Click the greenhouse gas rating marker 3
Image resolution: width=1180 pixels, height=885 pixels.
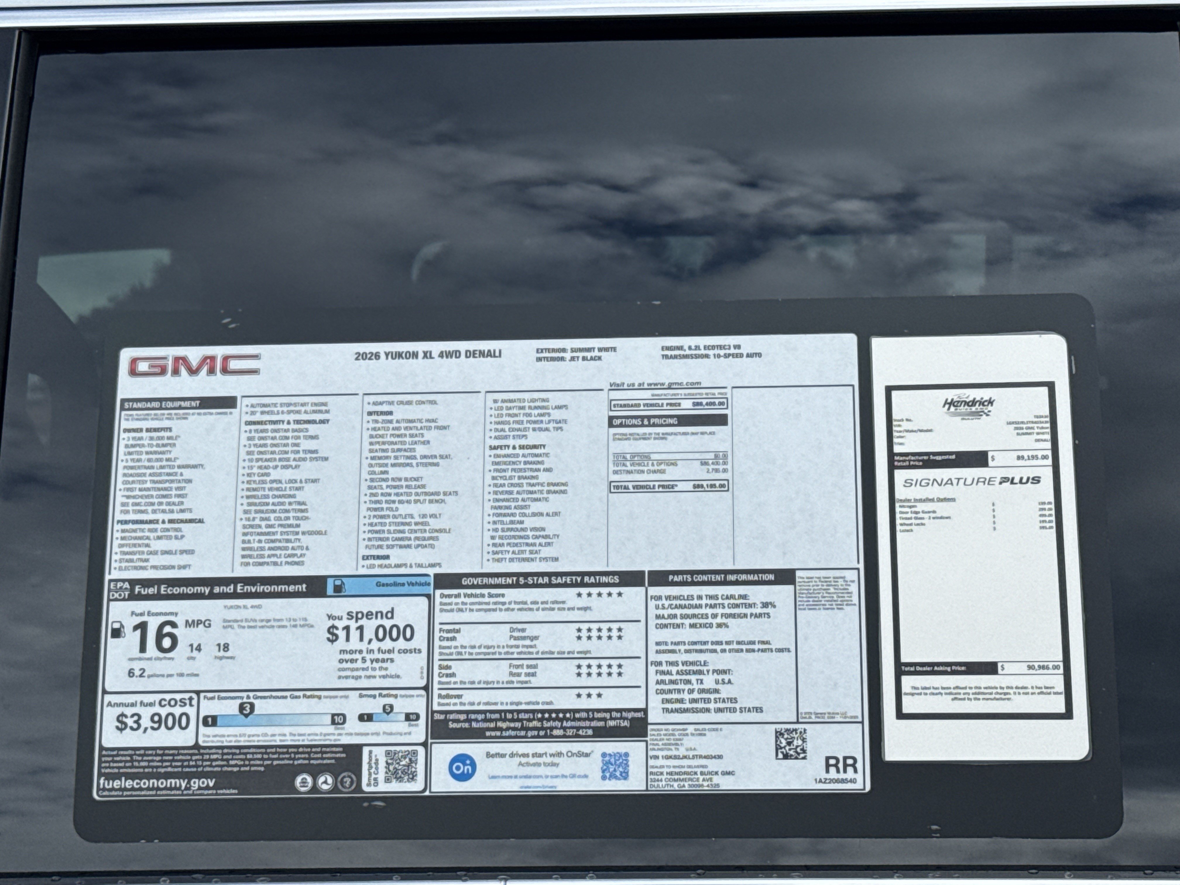(246, 709)
